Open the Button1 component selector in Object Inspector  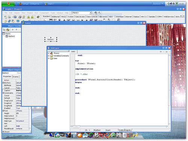(12, 73)
